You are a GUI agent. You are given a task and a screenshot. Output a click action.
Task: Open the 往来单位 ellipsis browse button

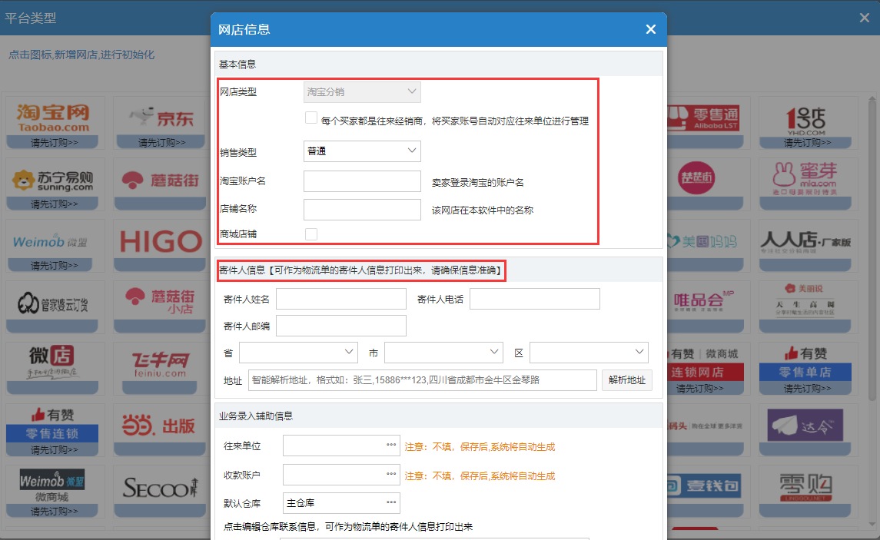[391, 446]
